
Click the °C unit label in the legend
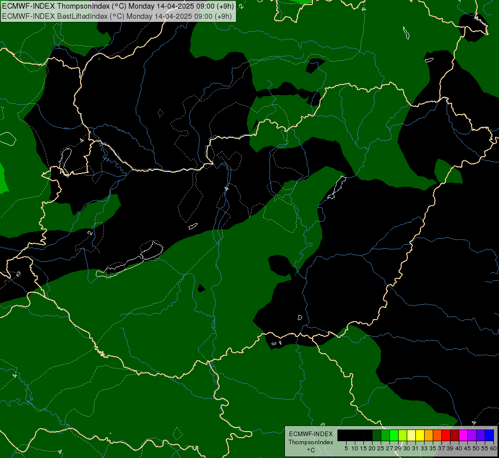tap(311, 450)
